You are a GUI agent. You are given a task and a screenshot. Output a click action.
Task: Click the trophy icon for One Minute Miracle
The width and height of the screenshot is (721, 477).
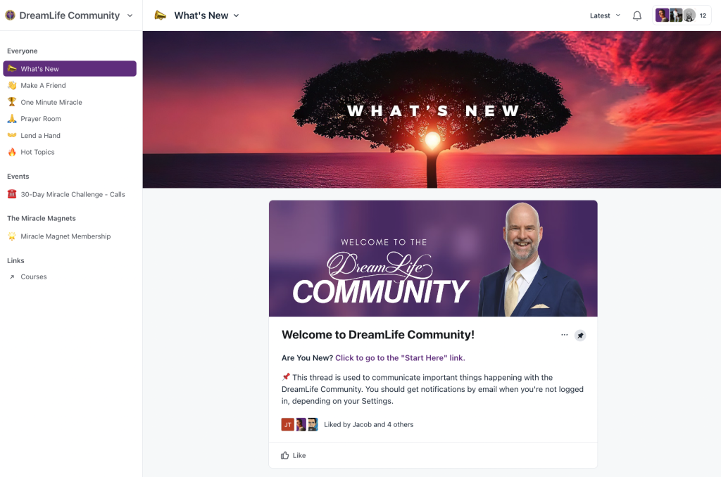pyautogui.click(x=12, y=102)
